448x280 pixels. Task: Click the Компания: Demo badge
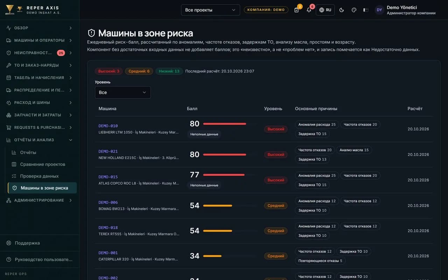266,10
